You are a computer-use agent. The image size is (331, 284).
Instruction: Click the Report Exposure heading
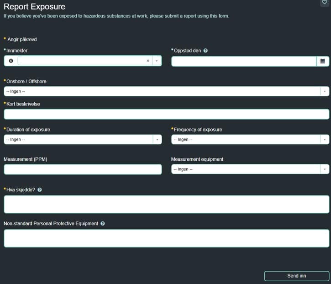click(x=34, y=7)
